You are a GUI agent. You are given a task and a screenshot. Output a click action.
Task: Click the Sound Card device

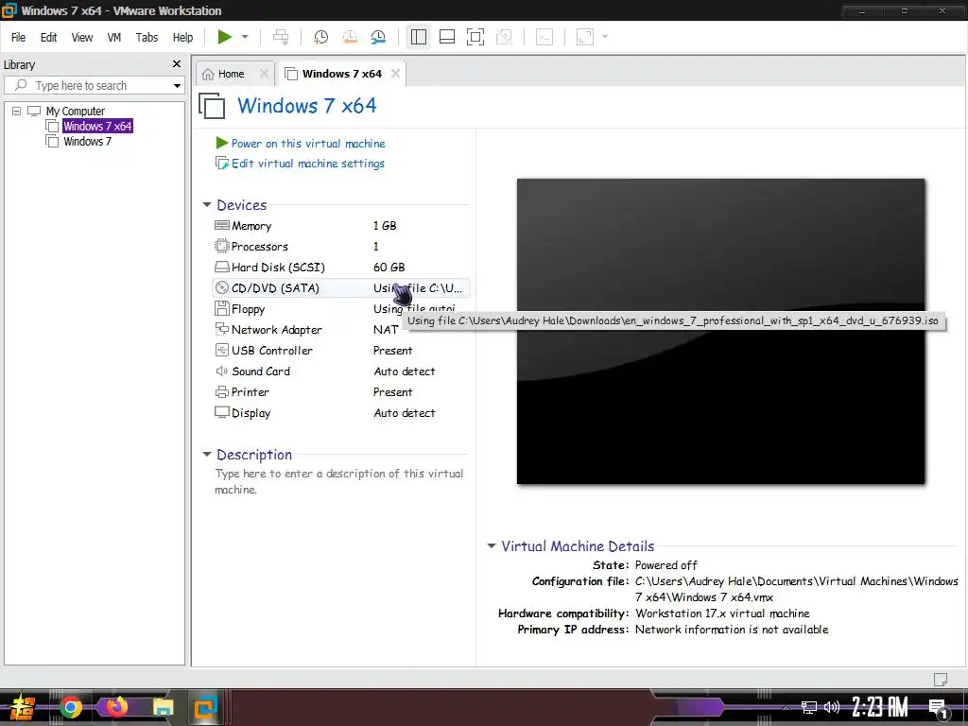340,371
